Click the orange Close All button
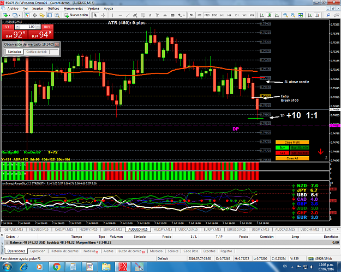This screenshot has height=272, width=341. [x=292, y=158]
